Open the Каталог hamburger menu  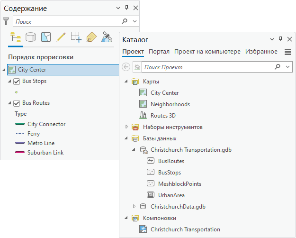click(x=287, y=52)
